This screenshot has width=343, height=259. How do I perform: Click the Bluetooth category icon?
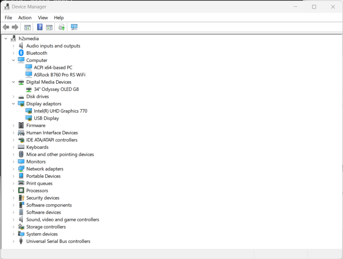click(x=21, y=53)
